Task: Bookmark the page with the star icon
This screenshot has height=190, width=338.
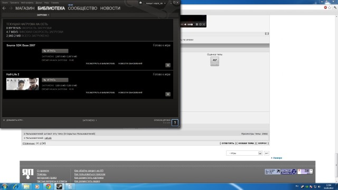Action: point(330,7)
